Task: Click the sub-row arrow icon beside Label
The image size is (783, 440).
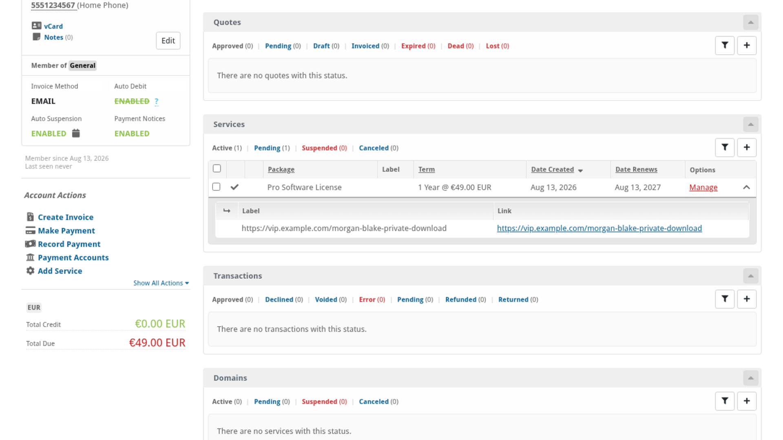Action: (227, 211)
